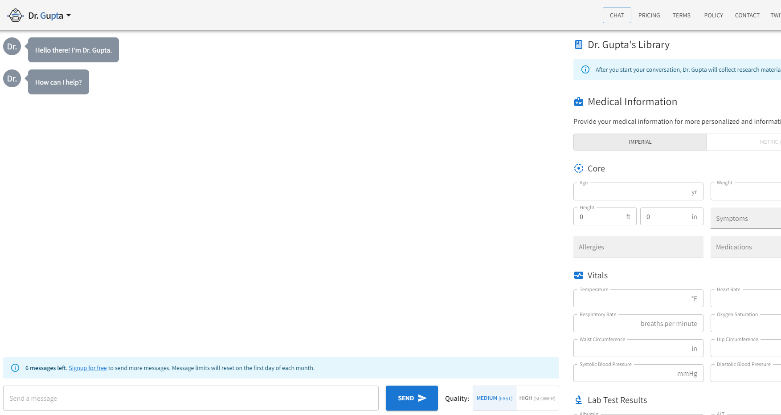
Task: Click the Height feet field
Action: 605,216
